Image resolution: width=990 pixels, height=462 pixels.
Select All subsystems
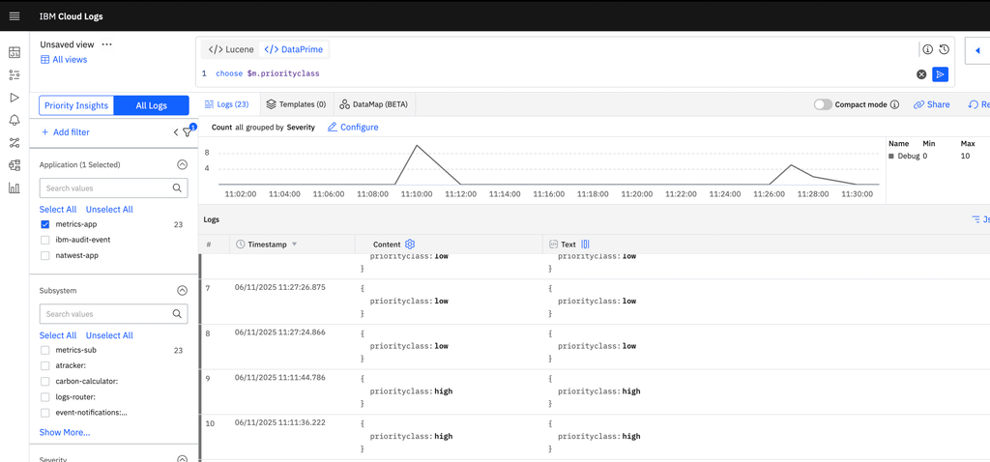click(x=58, y=335)
